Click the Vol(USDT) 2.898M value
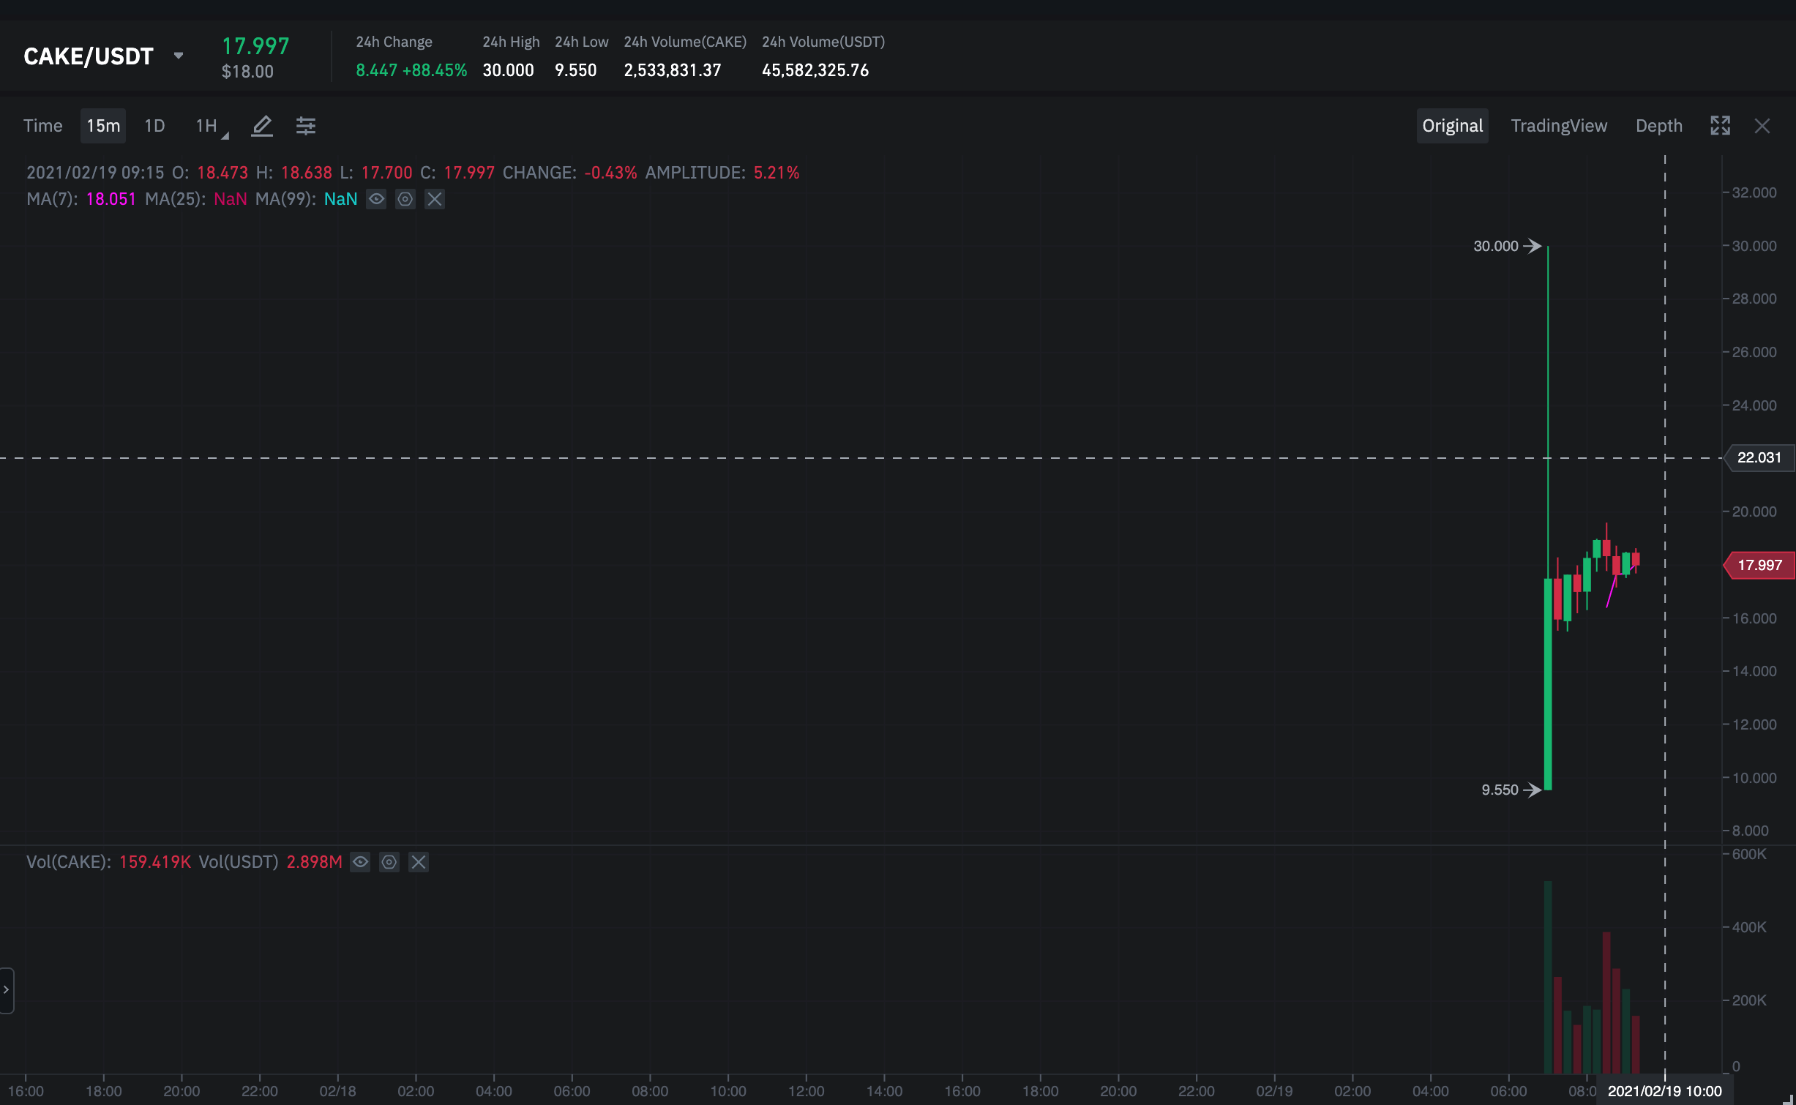Image resolution: width=1796 pixels, height=1105 pixels. click(315, 862)
